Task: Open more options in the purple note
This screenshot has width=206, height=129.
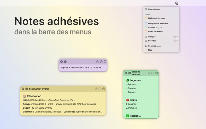Action: point(101,62)
